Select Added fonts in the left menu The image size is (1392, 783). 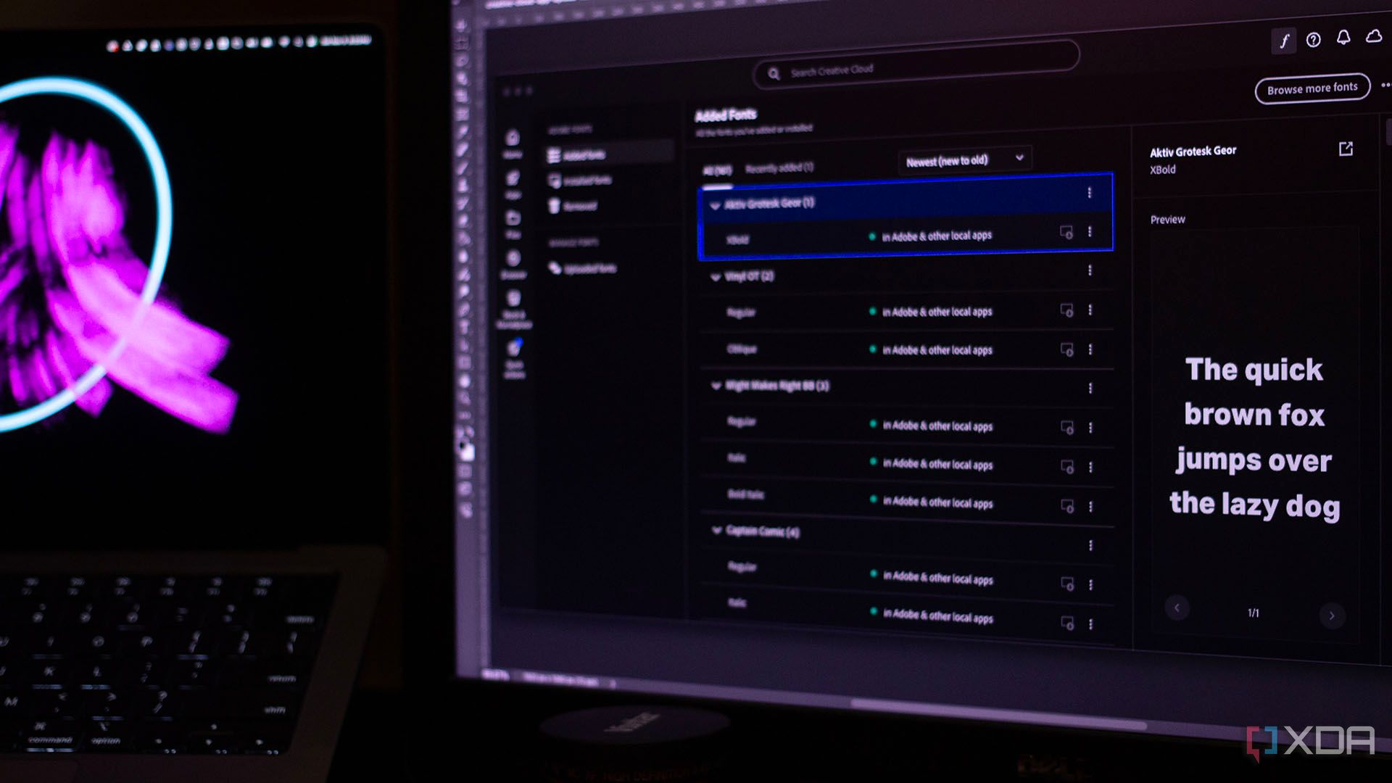pos(609,154)
